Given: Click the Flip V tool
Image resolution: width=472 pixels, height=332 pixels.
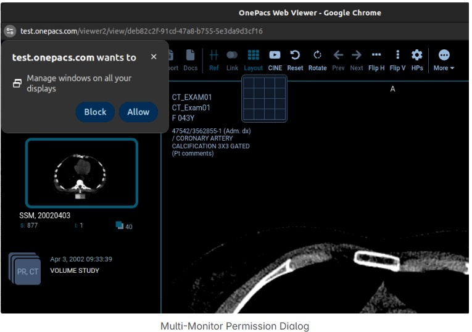Looking at the screenshot, I should pos(397,60).
